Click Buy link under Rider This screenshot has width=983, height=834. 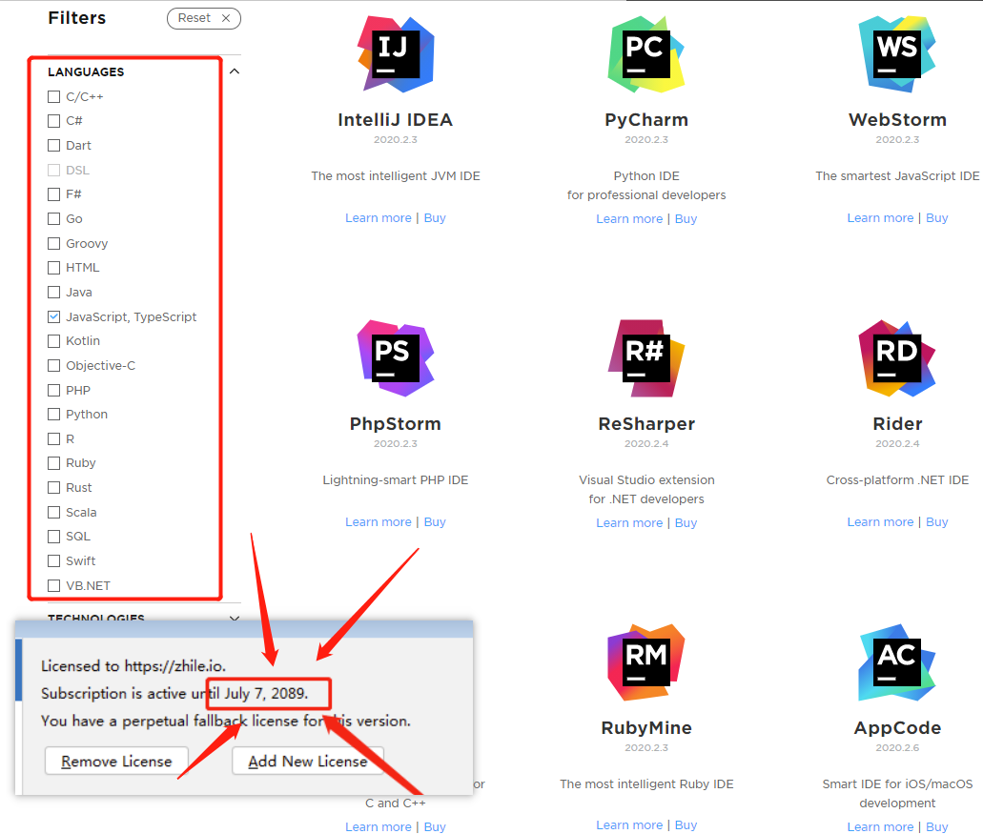(x=936, y=521)
